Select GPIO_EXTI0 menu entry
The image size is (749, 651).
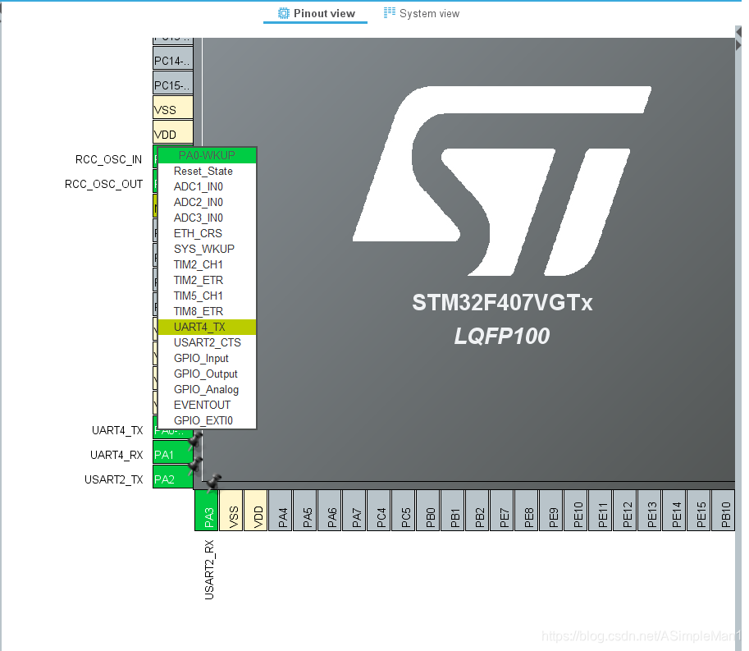tap(207, 420)
